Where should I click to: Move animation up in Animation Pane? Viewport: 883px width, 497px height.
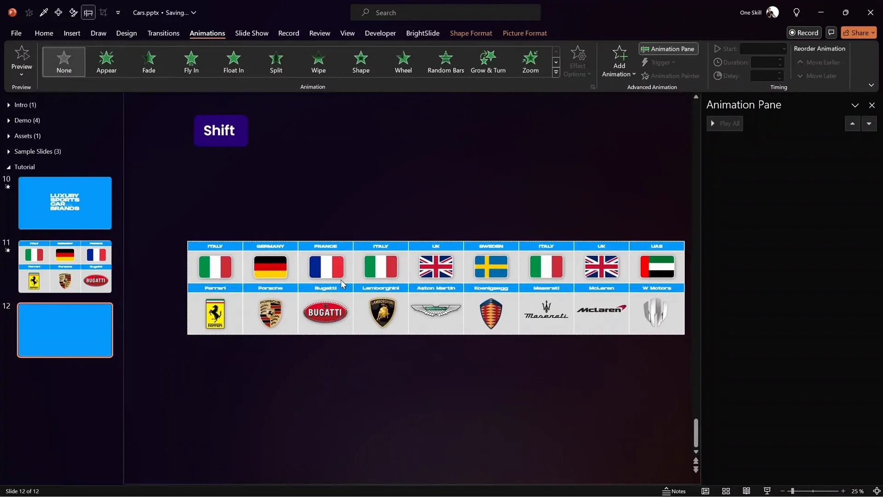pos(852,123)
